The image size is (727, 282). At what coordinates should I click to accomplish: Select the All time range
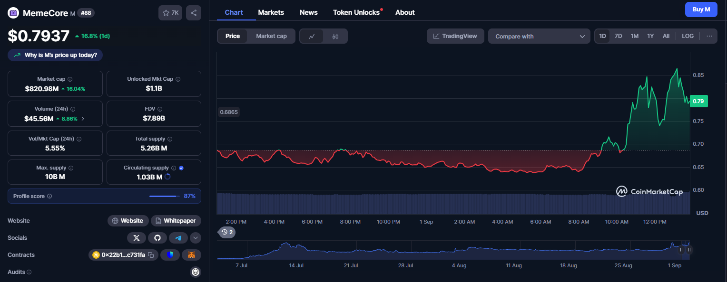666,36
